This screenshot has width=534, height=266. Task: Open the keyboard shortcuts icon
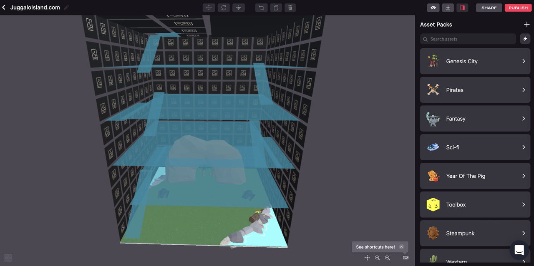coord(406,258)
